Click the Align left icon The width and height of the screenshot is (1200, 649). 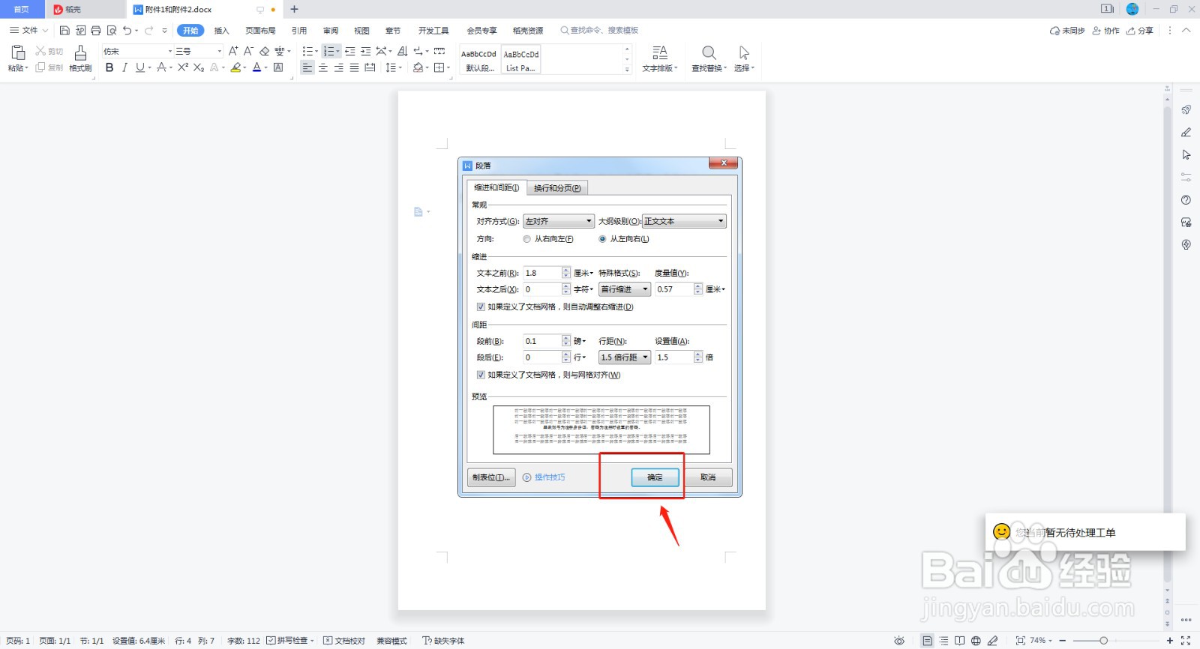point(307,67)
